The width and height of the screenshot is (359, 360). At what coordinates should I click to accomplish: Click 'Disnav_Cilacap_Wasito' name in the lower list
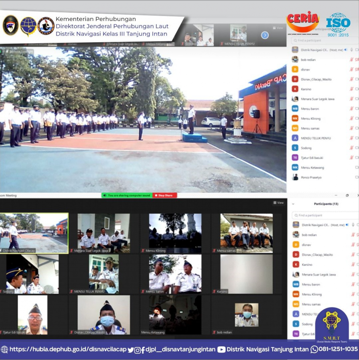coord(317,254)
